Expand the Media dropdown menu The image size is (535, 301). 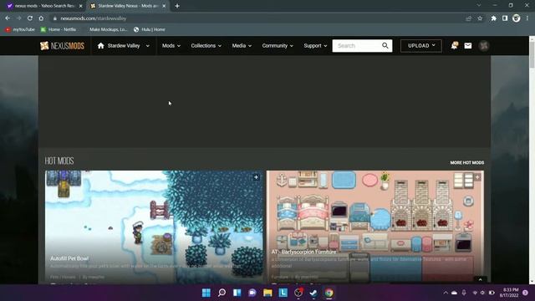click(x=242, y=46)
